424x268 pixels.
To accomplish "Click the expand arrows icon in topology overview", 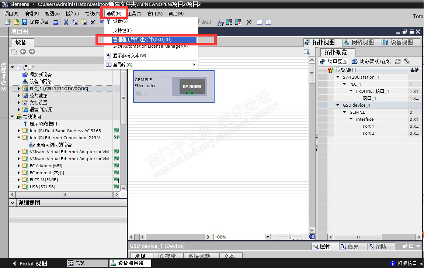I will (406, 61).
